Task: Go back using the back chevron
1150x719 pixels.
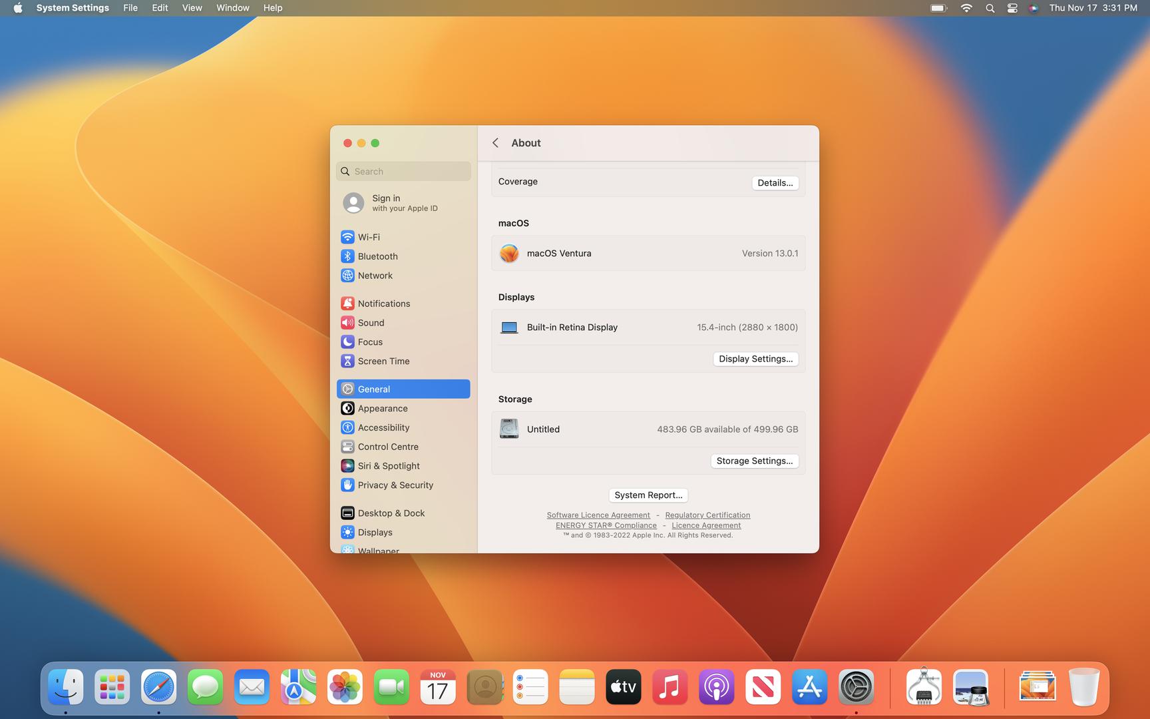Action: pyautogui.click(x=495, y=143)
